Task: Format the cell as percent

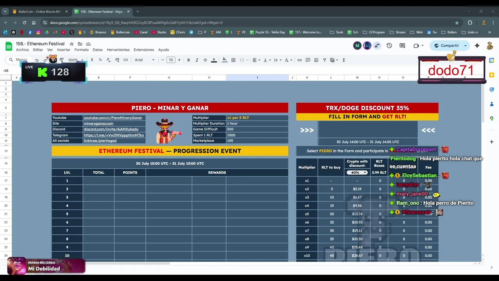Action: coord(100,60)
